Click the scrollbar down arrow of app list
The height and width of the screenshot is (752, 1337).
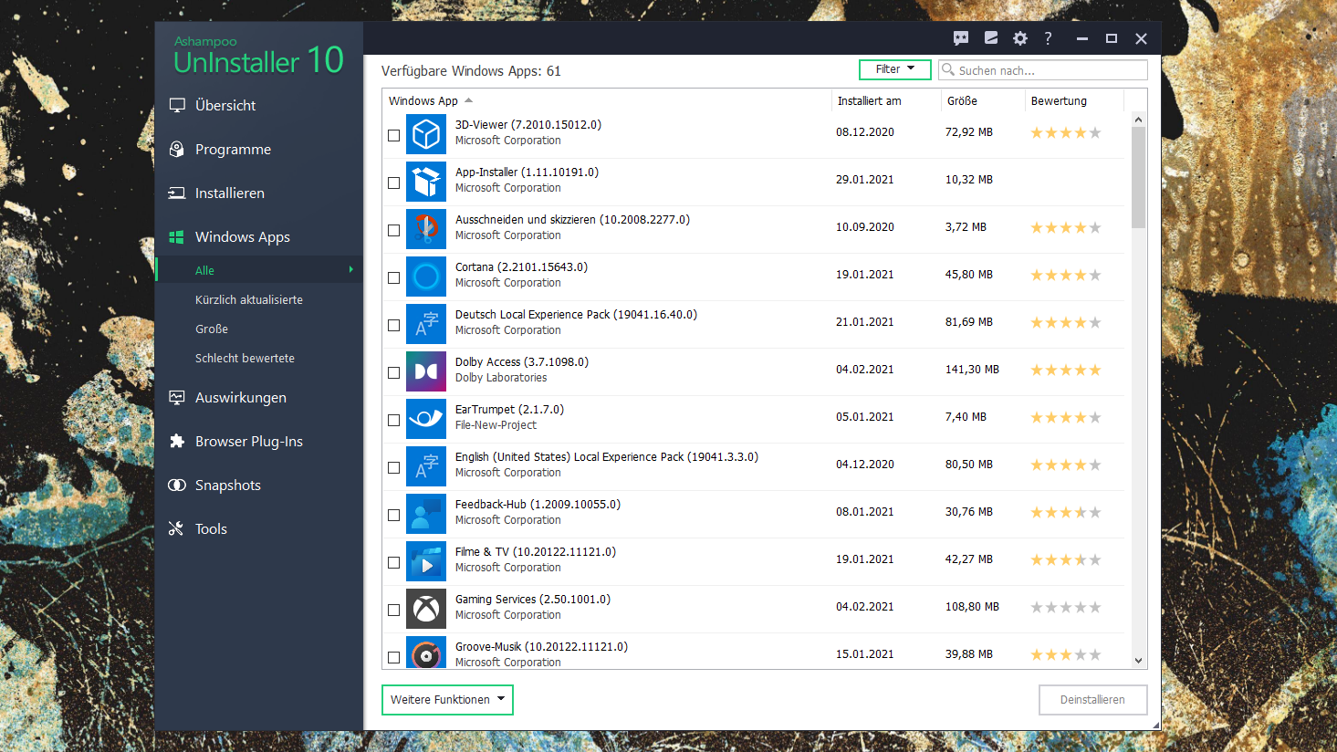[x=1138, y=660]
